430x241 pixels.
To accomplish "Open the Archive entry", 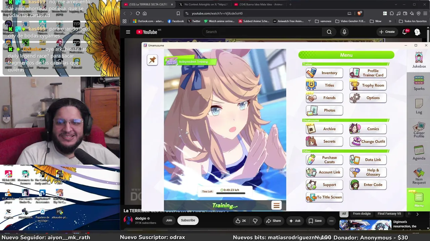I will click(324, 129).
